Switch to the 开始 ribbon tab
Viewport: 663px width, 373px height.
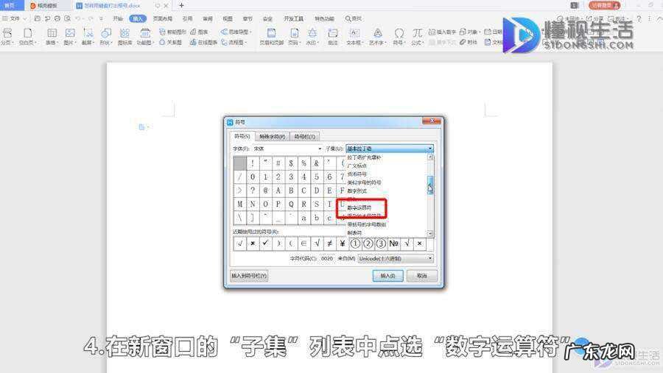[118, 18]
